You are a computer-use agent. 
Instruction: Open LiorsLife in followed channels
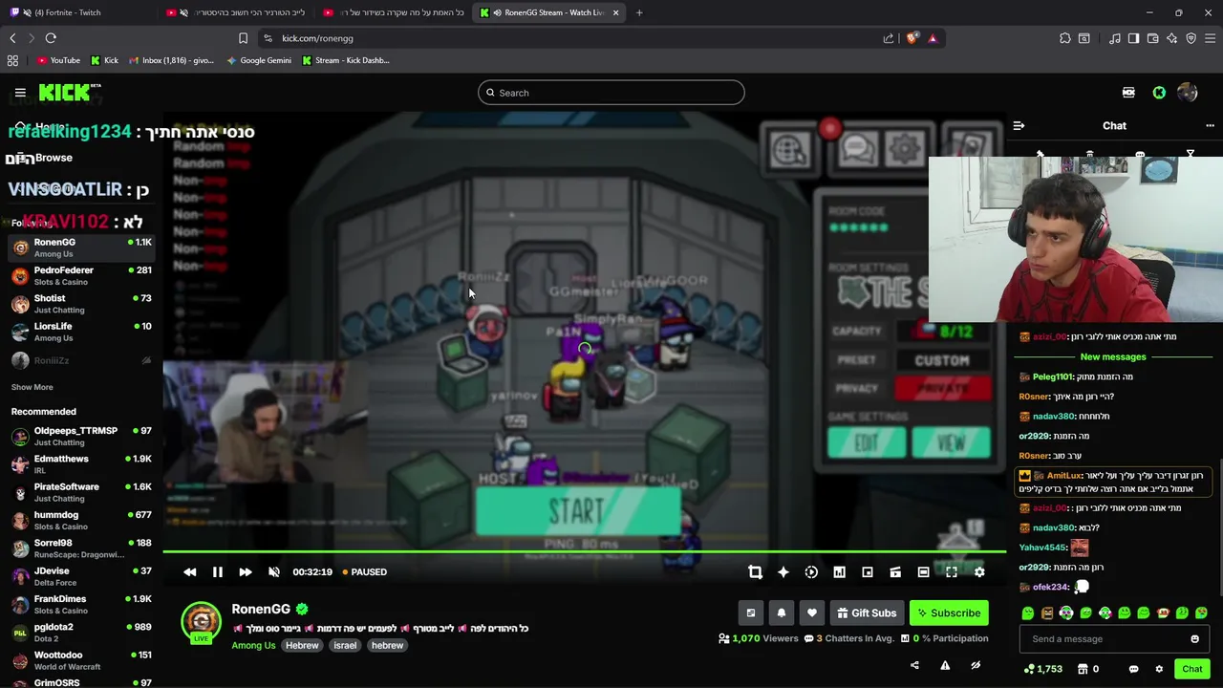[81, 332]
